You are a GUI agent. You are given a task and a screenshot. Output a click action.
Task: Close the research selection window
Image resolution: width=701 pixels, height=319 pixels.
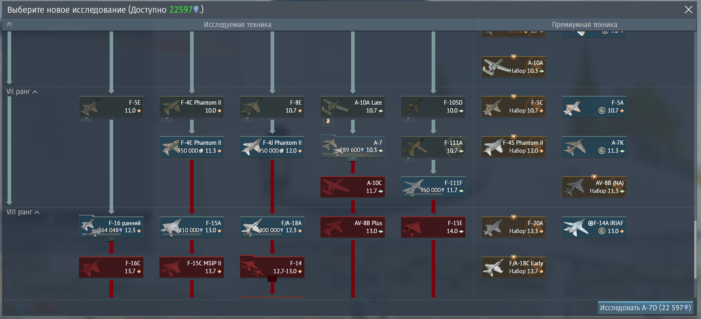[x=688, y=10]
